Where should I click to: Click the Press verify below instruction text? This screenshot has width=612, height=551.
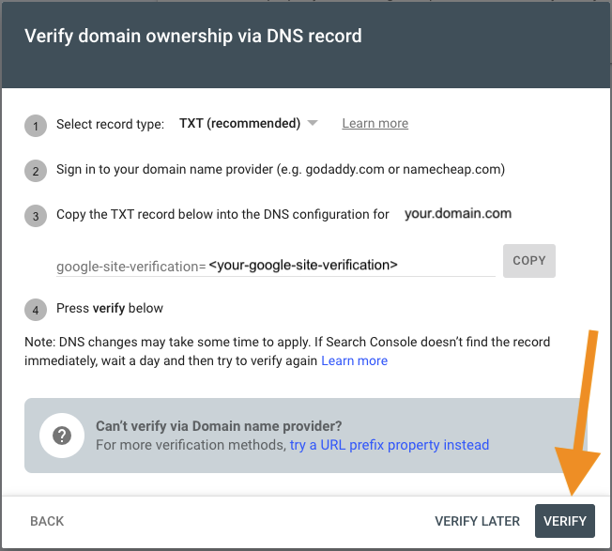click(x=110, y=308)
